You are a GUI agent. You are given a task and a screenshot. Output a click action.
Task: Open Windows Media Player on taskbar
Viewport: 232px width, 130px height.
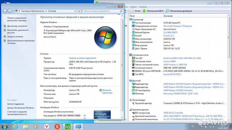point(36,127)
